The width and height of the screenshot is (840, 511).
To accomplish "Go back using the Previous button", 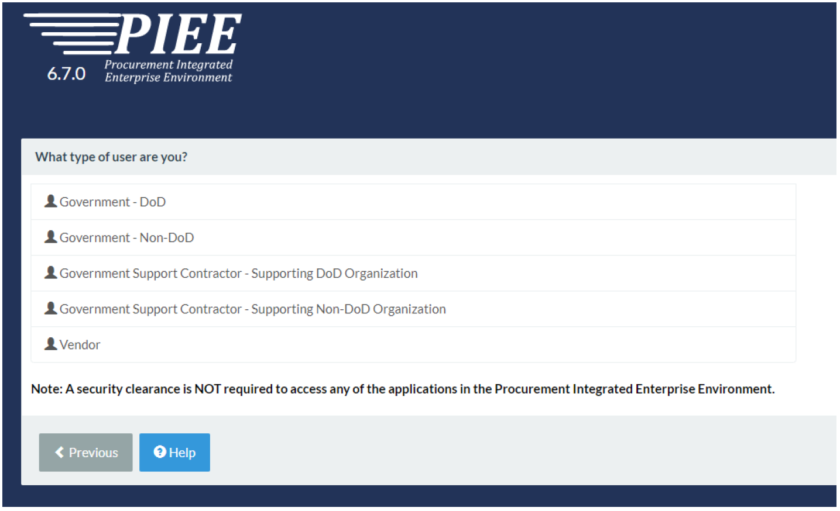I will [85, 453].
